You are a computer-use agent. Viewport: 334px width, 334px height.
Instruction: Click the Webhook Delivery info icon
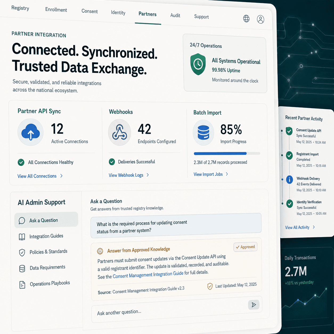point(290,180)
